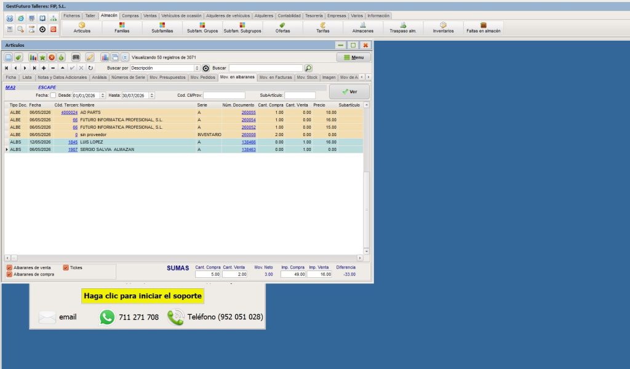Go to the first record in navigator
Viewport: 630px width, 369px height.
(6, 68)
